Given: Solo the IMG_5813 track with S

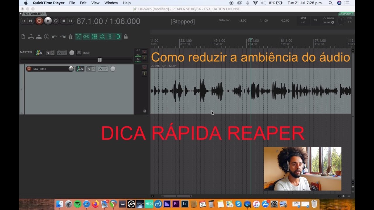Looking at the screenshot, I should 144,73.
